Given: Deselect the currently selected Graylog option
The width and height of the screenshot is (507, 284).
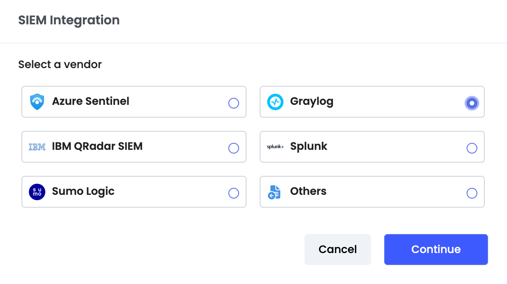Looking at the screenshot, I should pyautogui.click(x=472, y=103).
